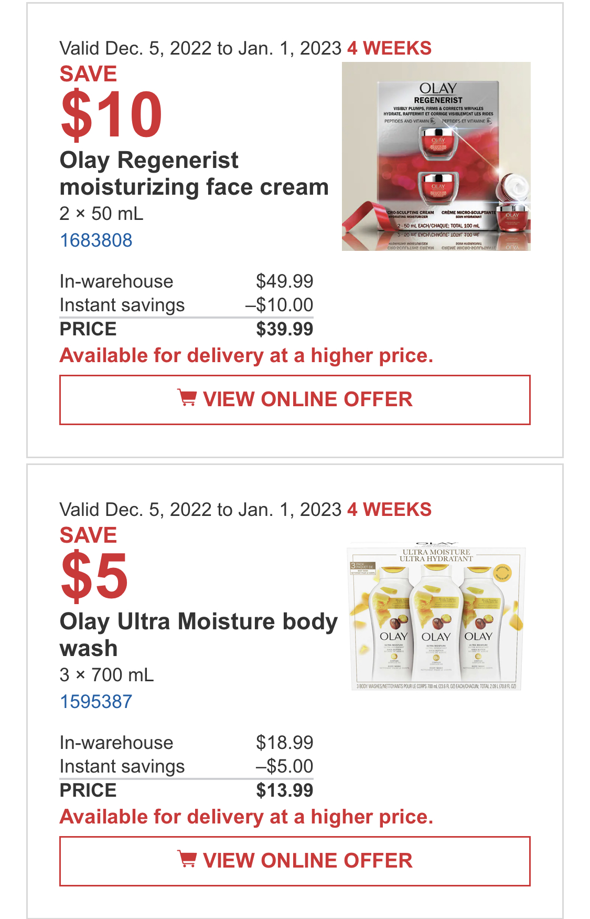
Task: Select the Olay Regenerist moisturizing face cream title
Action: click(194, 174)
